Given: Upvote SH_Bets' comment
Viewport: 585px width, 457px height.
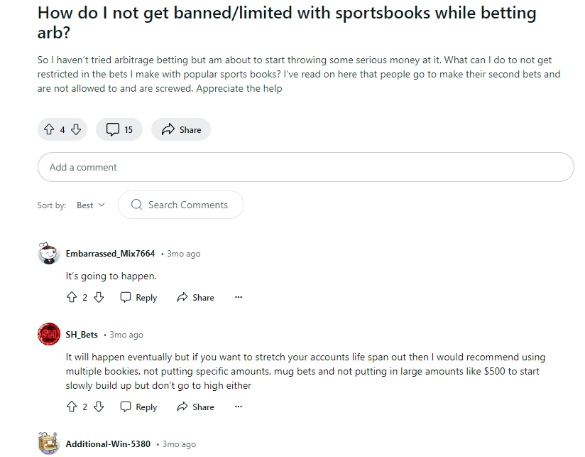Looking at the screenshot, I should click(71, 407).
